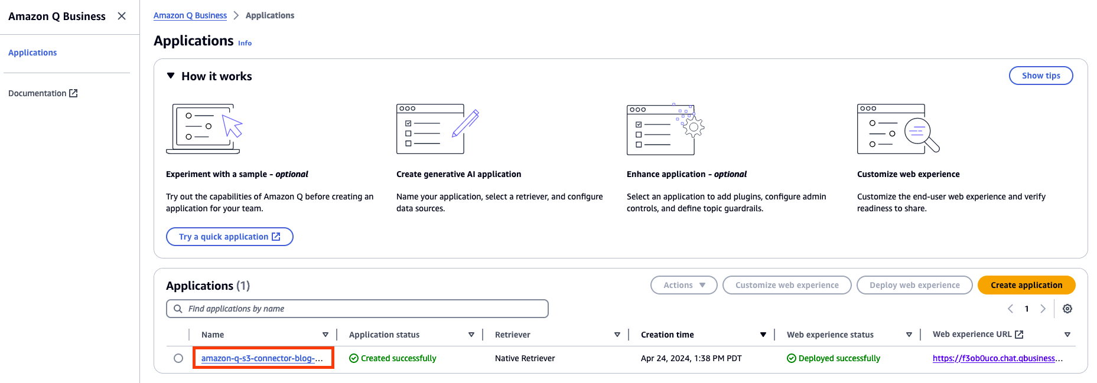The height and width of the screenshot is (383, 1097).
Task: Close the Amazon Q Business sidebar
Action: click(x=121, y=16)
